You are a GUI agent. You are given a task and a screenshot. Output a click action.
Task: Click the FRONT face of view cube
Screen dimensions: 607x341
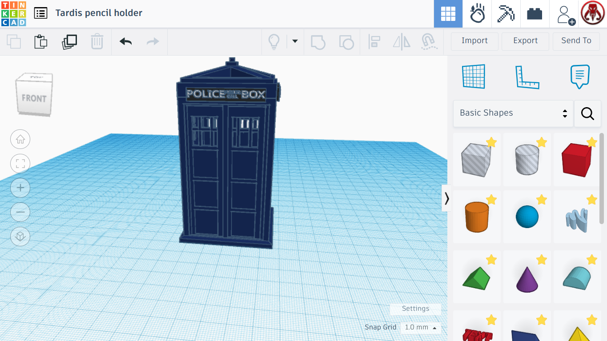(34, 98)
